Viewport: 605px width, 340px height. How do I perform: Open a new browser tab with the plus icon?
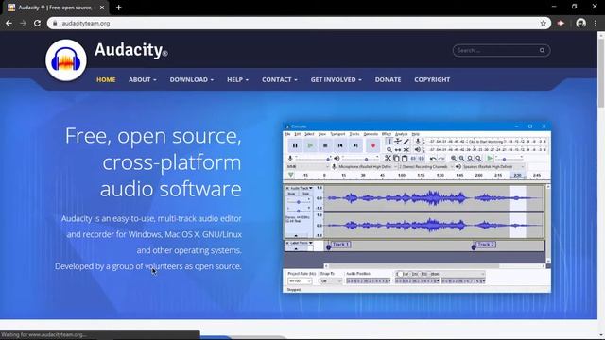pyautogui.click(x=118, y=8)
